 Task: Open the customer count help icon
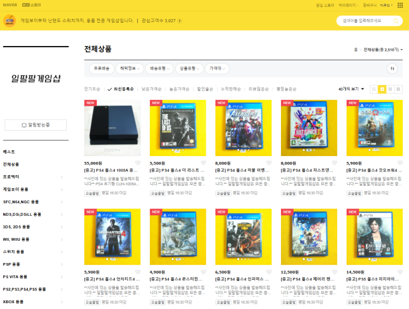[179, 21]
